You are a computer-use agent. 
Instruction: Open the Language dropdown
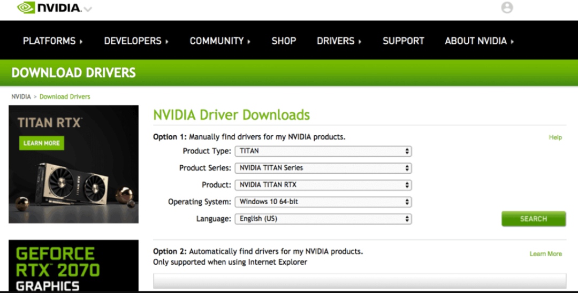(x=323, y=219)
